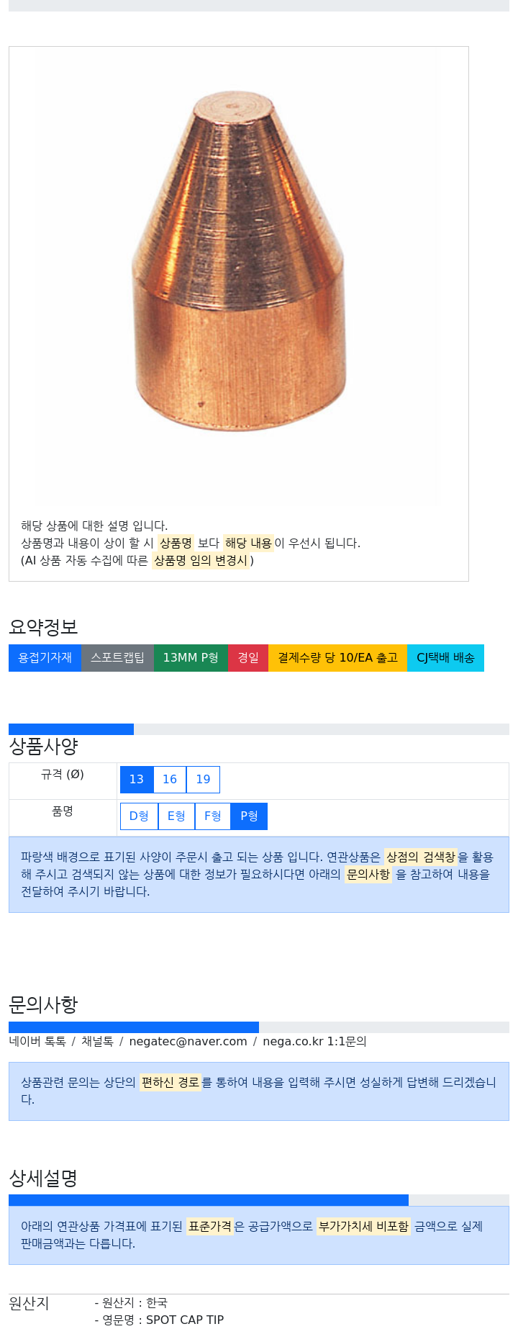The width and height of the screenshot is (518, 1329).
Task: Choose size 13 diameter option
Action: (x=137, y=780)
